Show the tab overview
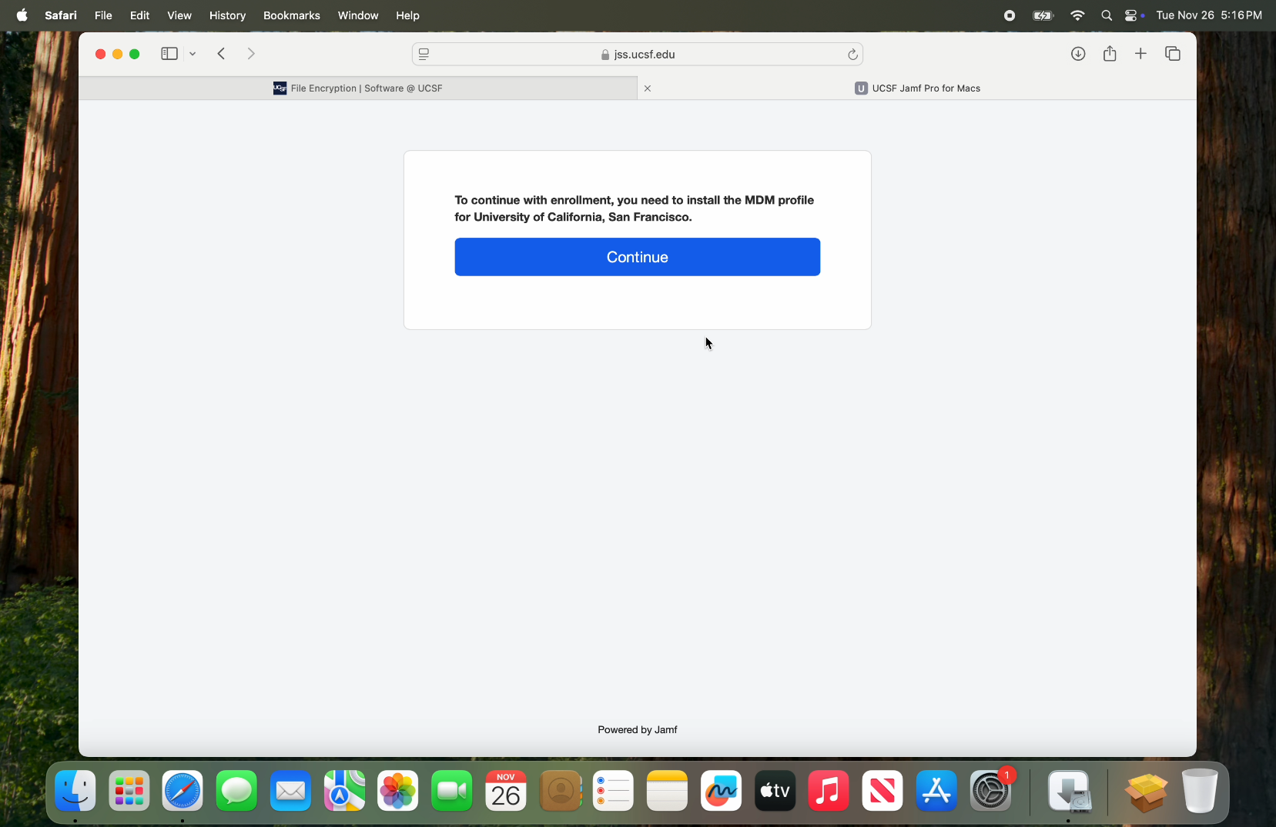Screen dimensions: 1276x827 pos(1173,54)
